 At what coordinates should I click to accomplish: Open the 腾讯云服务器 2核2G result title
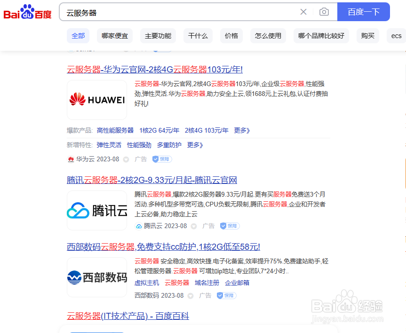coord(152,180)
